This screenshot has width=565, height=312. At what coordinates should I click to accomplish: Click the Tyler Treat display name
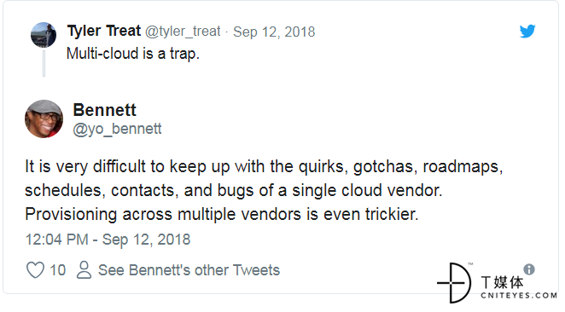pyautogui.click(x=104, y=31)
